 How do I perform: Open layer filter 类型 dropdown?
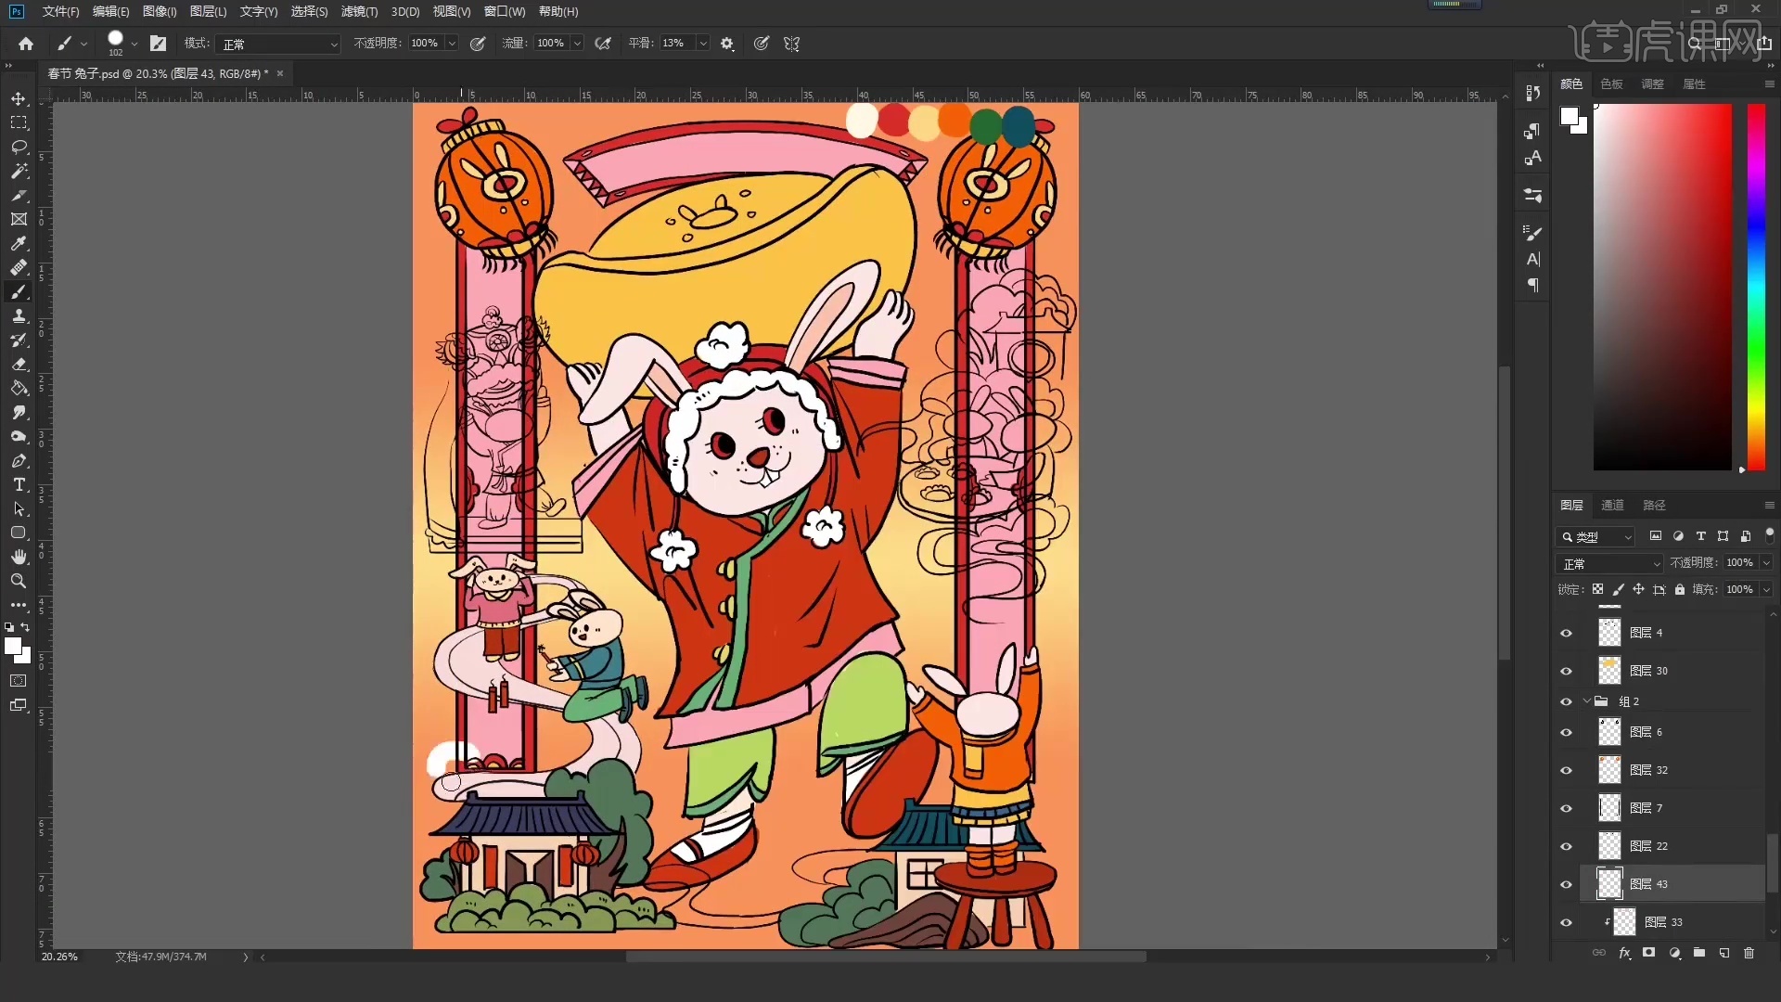(1595, 536)
